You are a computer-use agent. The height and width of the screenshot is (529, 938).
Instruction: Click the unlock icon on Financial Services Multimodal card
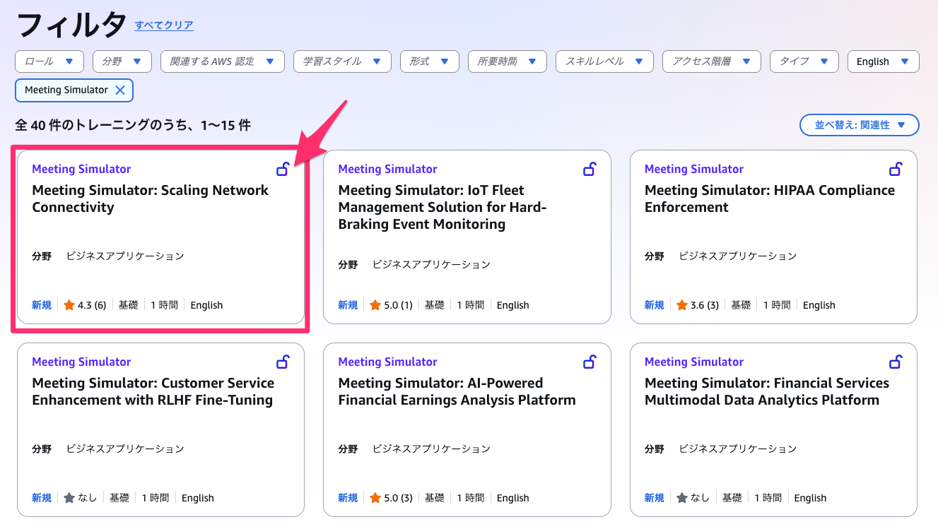click(895, 362)
